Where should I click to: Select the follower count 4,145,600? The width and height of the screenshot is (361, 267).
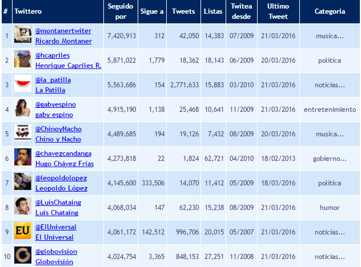coord(122,183)
